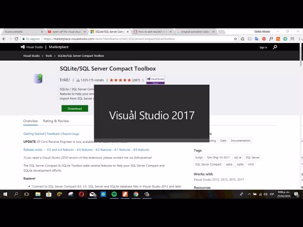Open the new tab button

click(222, 32)
